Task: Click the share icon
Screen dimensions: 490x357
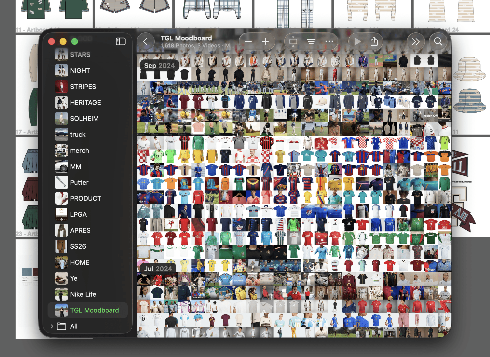Action: (x=374, y=41)
